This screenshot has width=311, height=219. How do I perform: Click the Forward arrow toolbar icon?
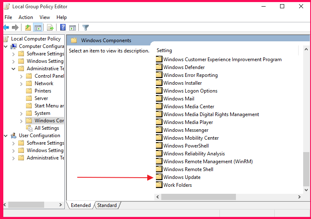click(15, 28)
